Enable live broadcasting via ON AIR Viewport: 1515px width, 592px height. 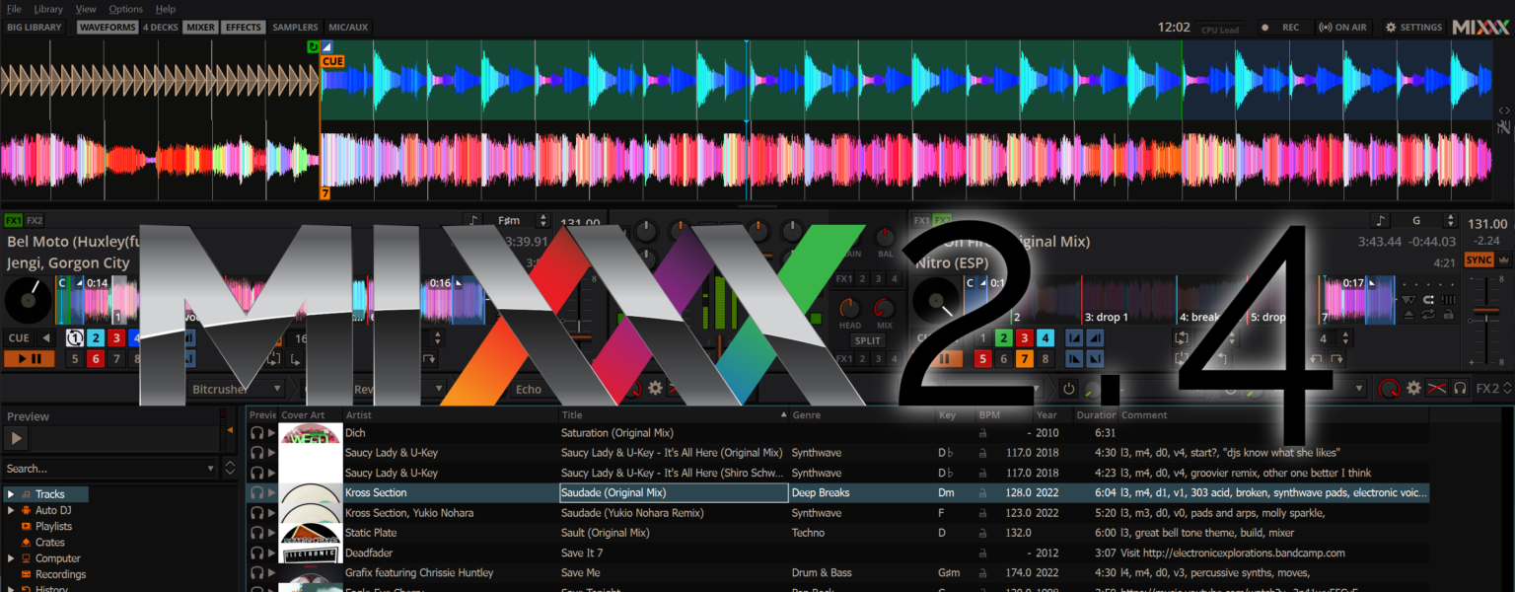1341,27
